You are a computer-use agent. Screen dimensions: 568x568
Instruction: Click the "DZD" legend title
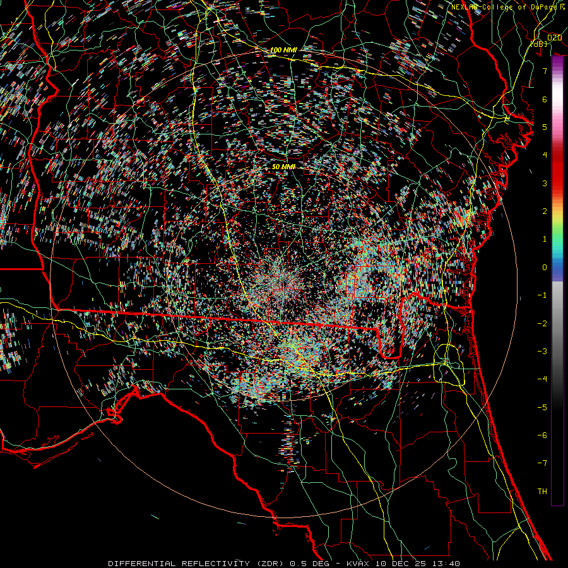(554, 38)
